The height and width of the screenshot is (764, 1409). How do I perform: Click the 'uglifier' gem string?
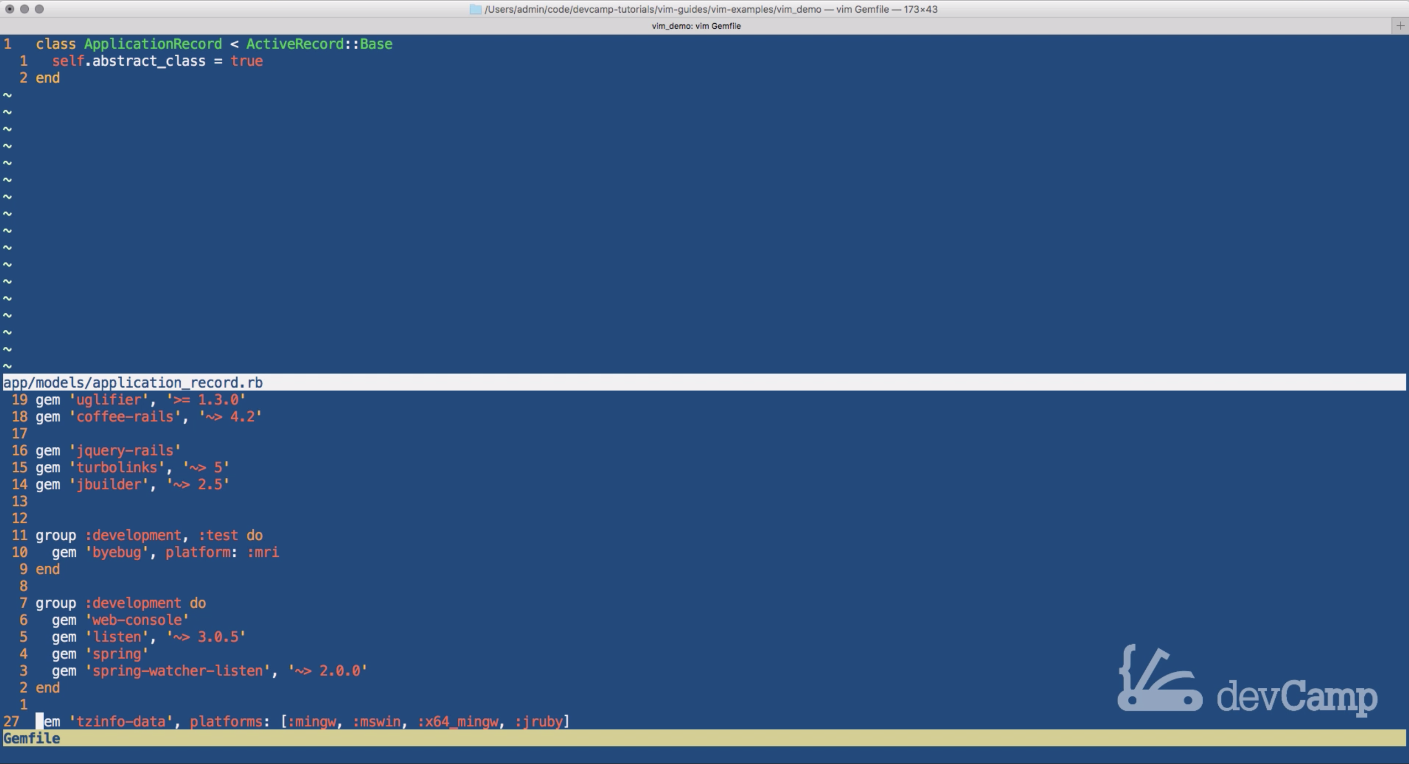tap(109, 399)
